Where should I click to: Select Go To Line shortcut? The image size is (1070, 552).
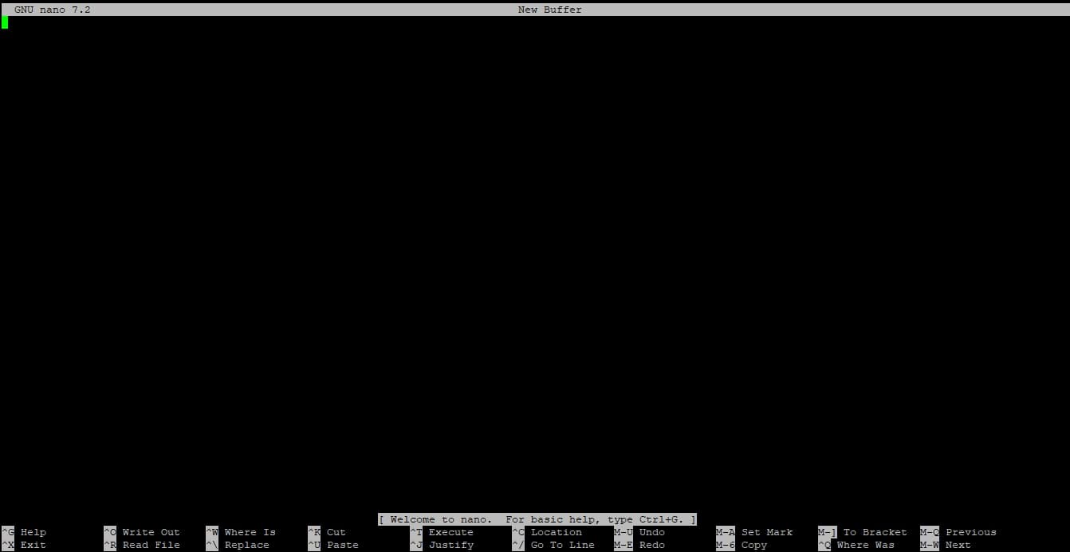click(554, 545)
